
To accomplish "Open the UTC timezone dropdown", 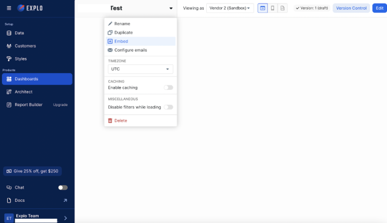I will 140,69.
